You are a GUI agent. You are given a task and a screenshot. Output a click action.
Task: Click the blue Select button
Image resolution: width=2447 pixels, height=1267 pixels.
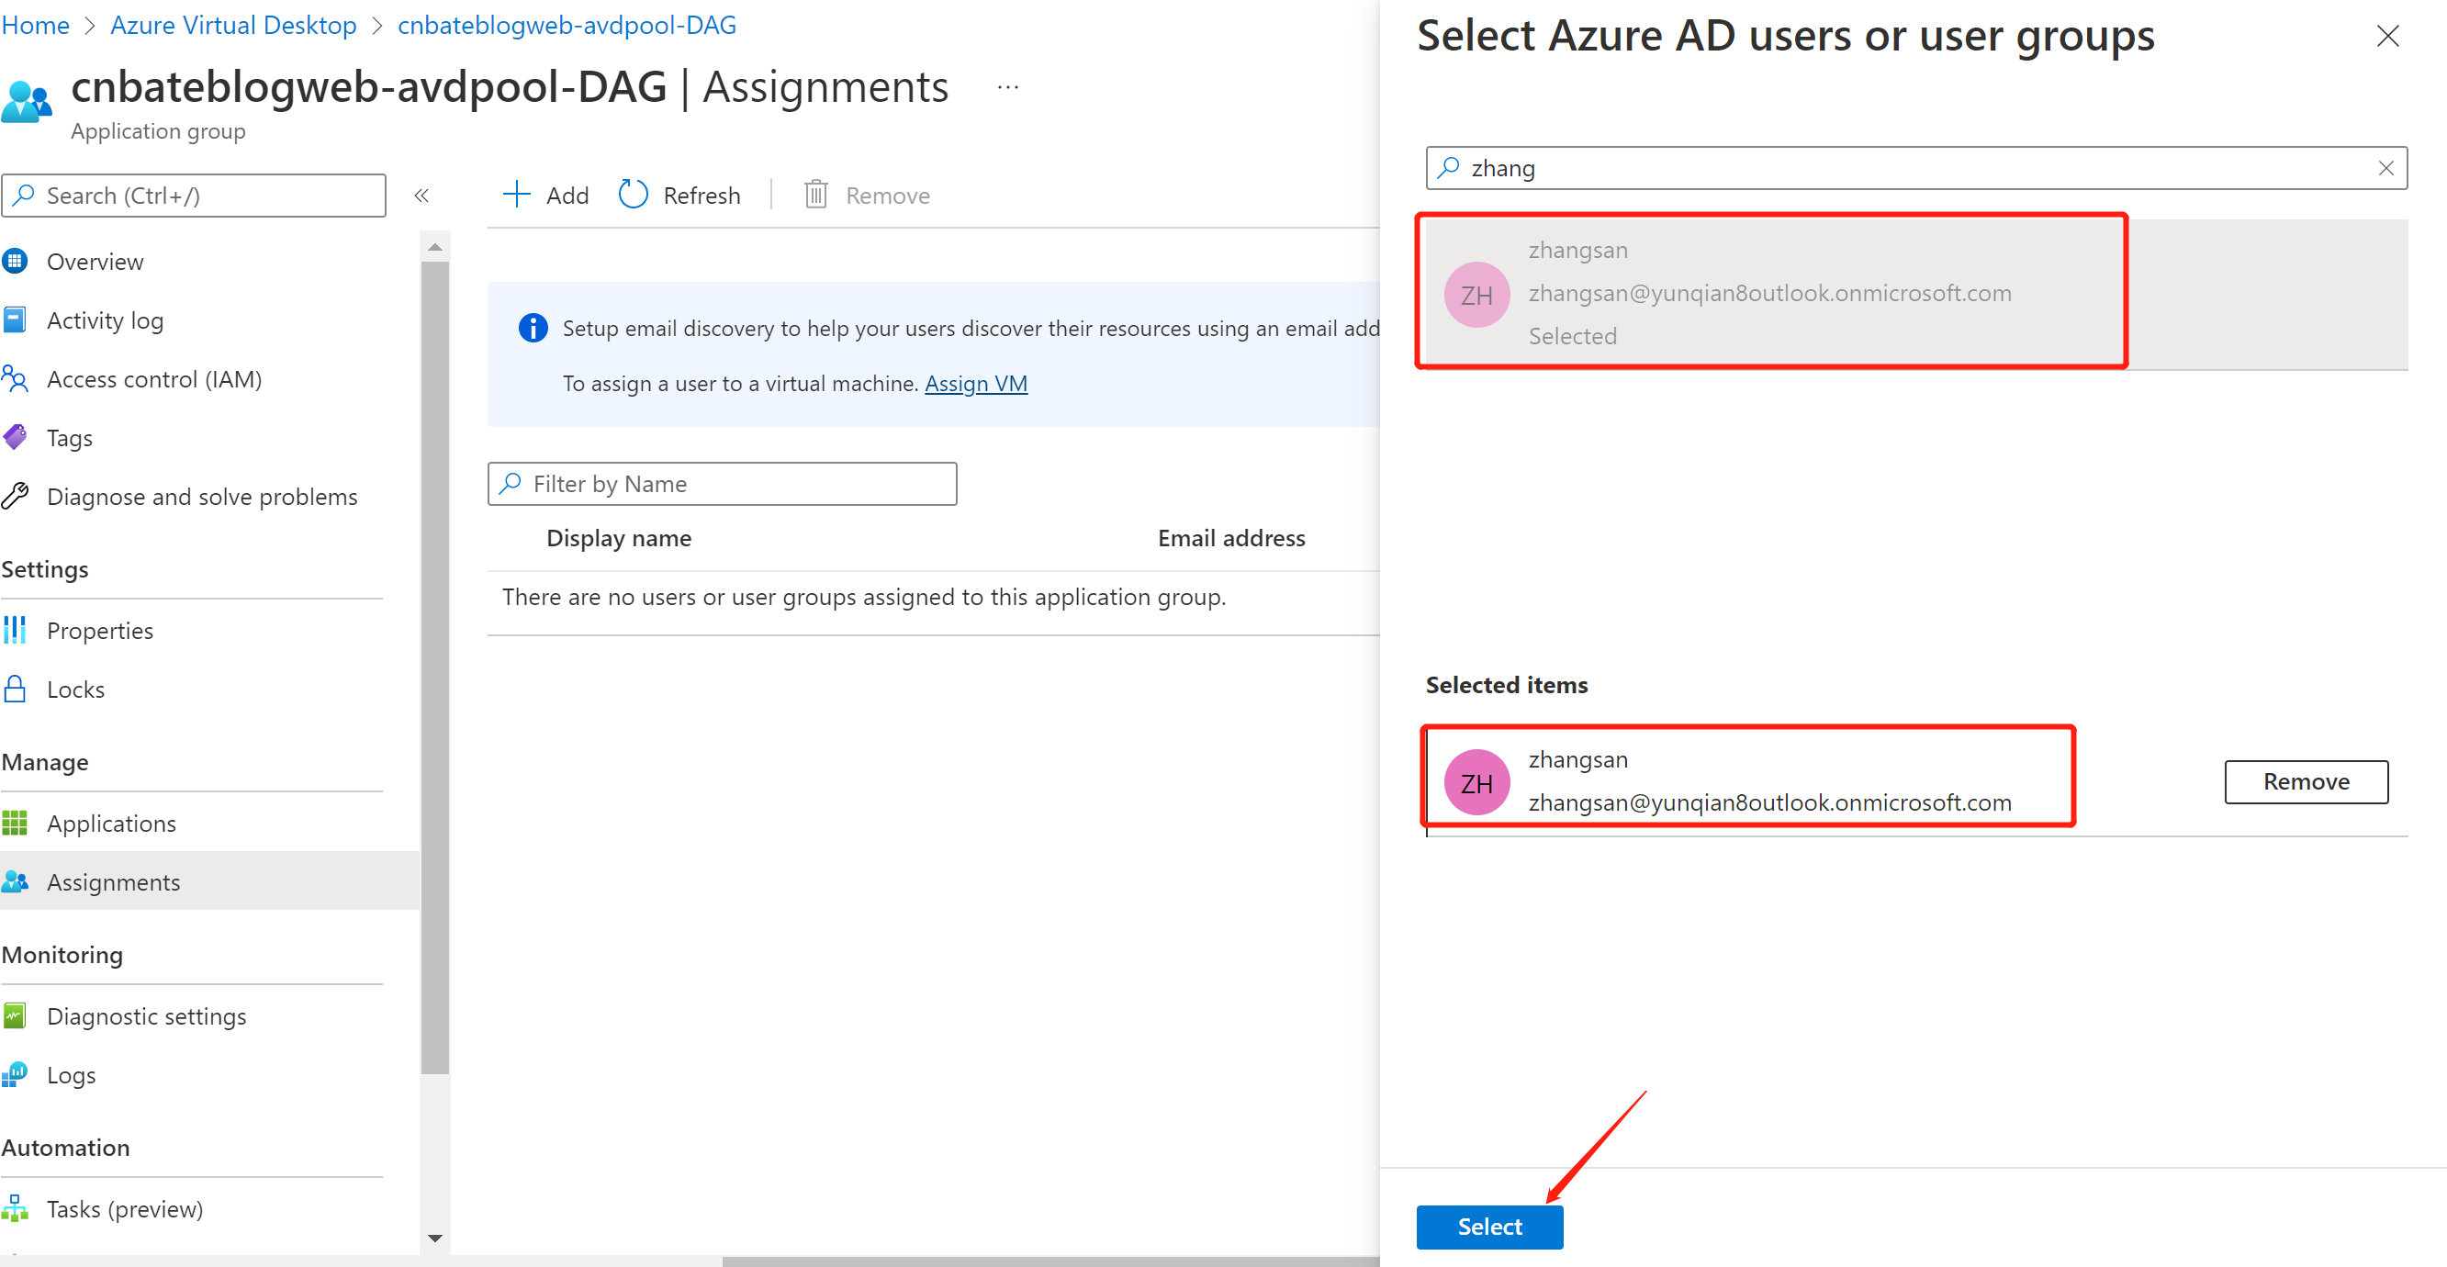pyautogui.click(x=1488, y=1228)
